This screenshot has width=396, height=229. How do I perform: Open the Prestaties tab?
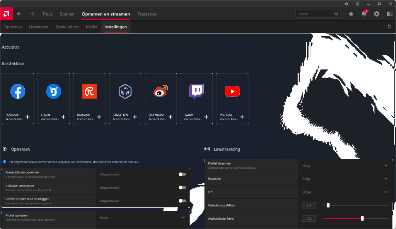click(x=147, y=14)
